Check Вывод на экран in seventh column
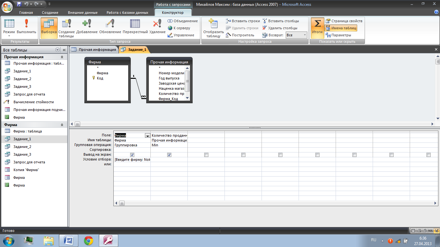 (x=354, y=155)
